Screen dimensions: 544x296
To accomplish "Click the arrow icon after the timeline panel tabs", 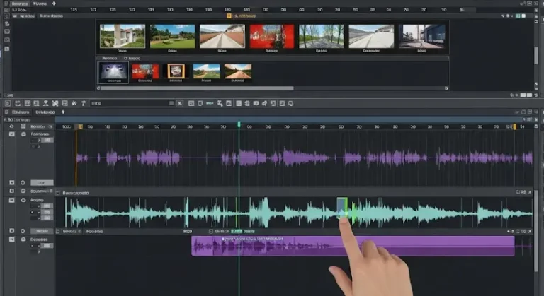I will pyautogui.click(x=63, y=112).
